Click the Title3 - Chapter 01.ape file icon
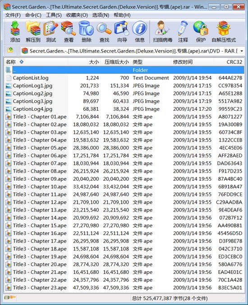This screenshot has height=305, width=248. (9, 117)
